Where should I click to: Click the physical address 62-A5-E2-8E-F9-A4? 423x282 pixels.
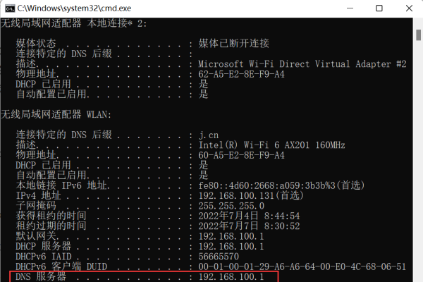241,73
